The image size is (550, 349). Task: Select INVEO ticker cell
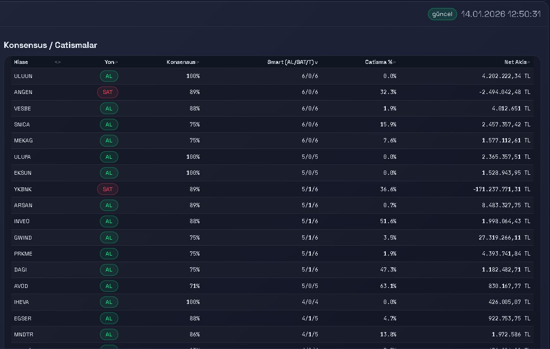click(22, 221)
